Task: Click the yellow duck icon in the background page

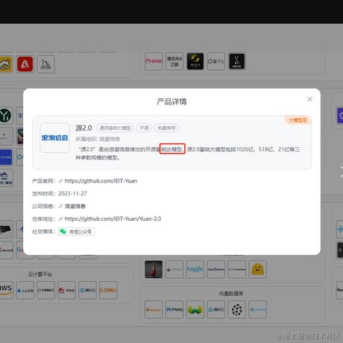Action: [x=6, y=64]
